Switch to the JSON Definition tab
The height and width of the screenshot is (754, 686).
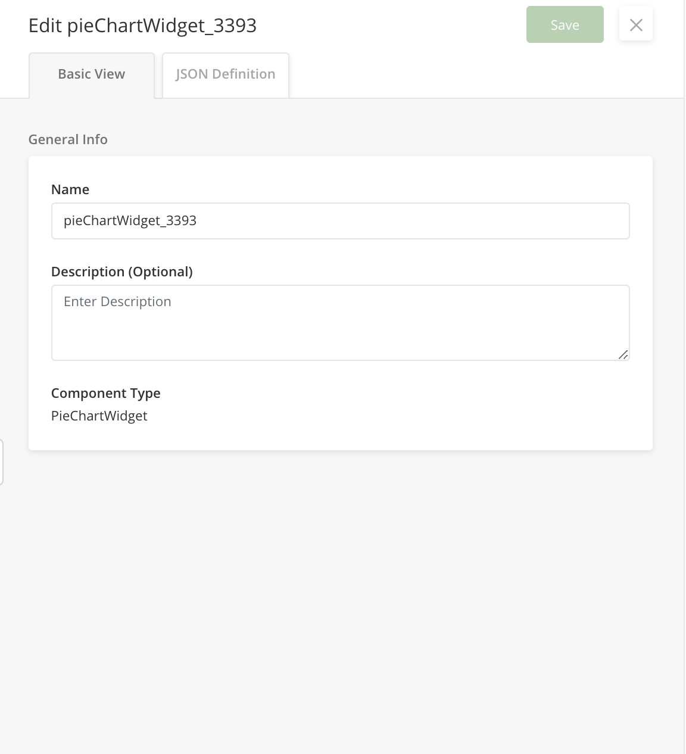coord(226,75)
